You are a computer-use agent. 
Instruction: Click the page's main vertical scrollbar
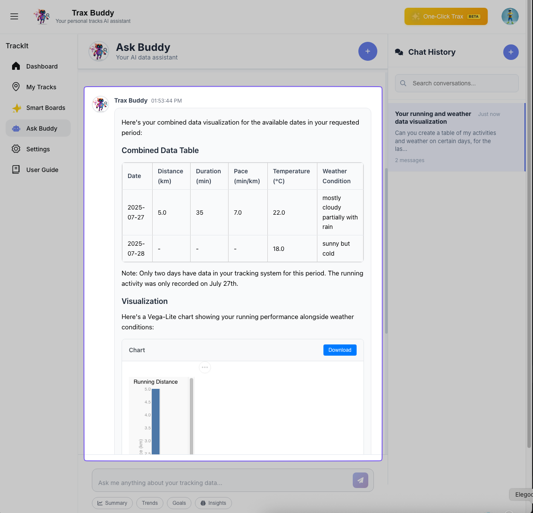pyautogui.click(x=529, y=224)
